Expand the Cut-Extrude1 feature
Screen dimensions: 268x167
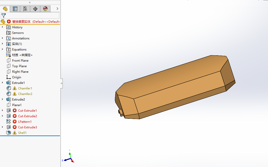click(x=3, y=111)
